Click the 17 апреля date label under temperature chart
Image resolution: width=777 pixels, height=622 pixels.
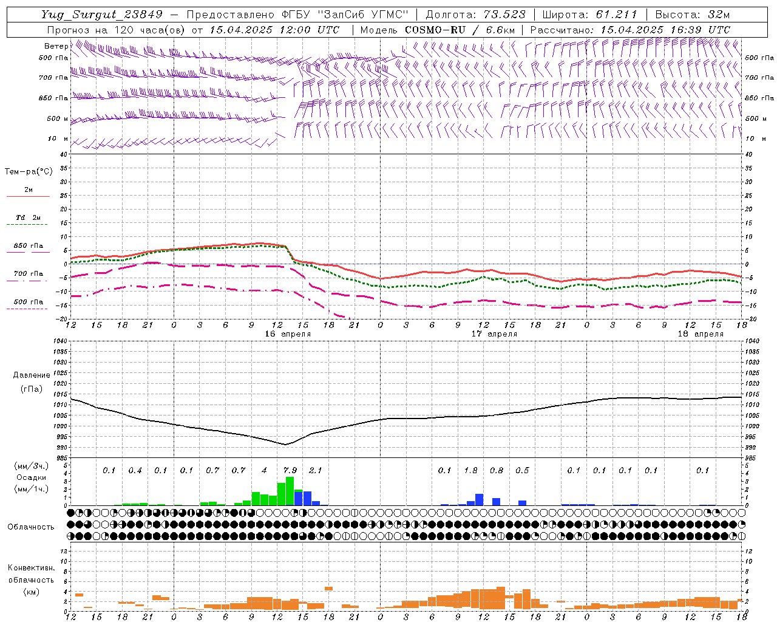pos(494,334)
